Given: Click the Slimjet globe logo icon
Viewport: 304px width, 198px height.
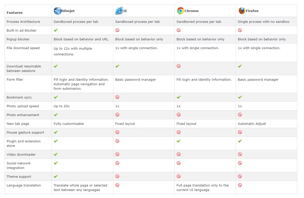Looking at the screenshot, I should [x=58, y=11].
